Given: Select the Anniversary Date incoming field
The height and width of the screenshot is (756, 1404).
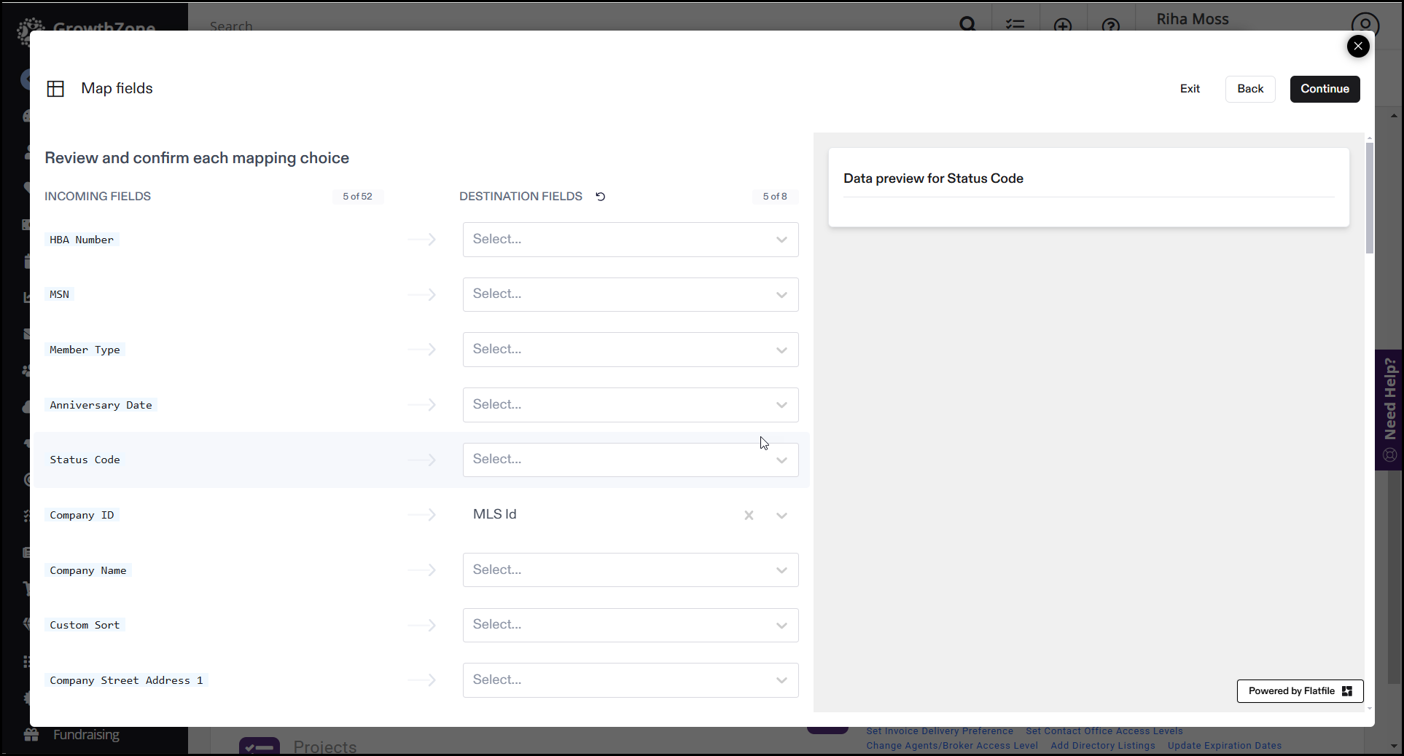Looking at the screenshot, I should tap(101, 405).
